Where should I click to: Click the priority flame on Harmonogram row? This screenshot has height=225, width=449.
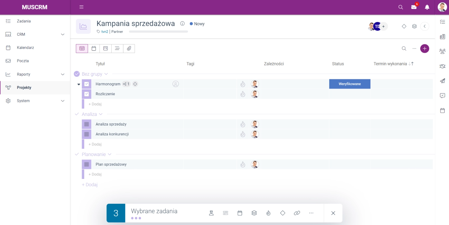tap(243, 84)
